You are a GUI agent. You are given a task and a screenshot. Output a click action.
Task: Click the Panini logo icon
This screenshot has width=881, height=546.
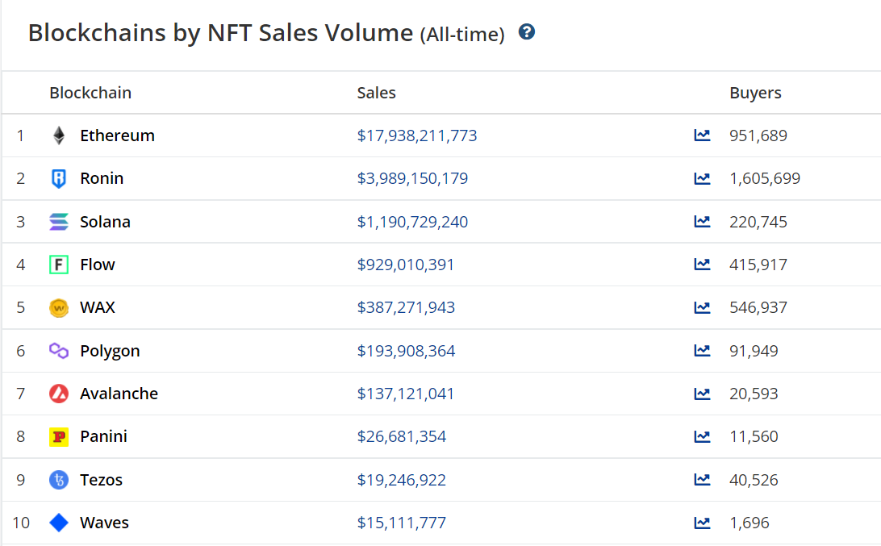tap(59, 436)
